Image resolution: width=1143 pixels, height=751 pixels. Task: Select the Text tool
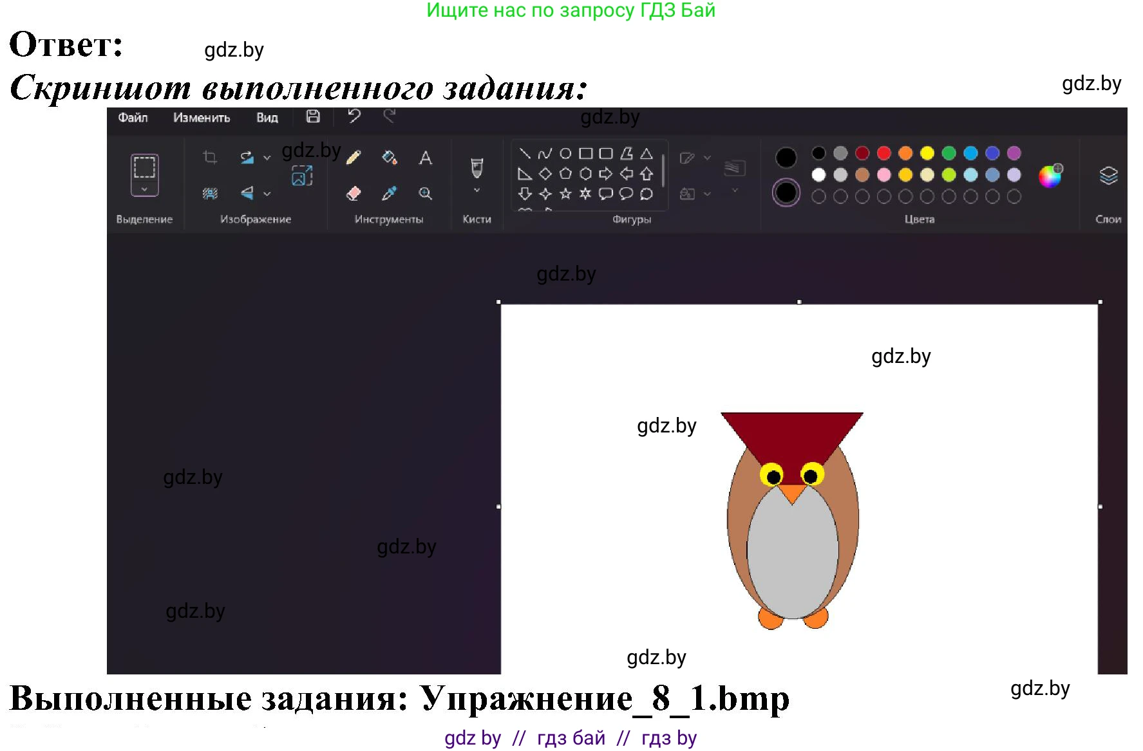coord(425,158)
